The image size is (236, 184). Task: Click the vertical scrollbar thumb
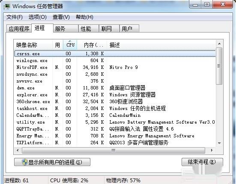pyautogui.click(x=219, y=66)
